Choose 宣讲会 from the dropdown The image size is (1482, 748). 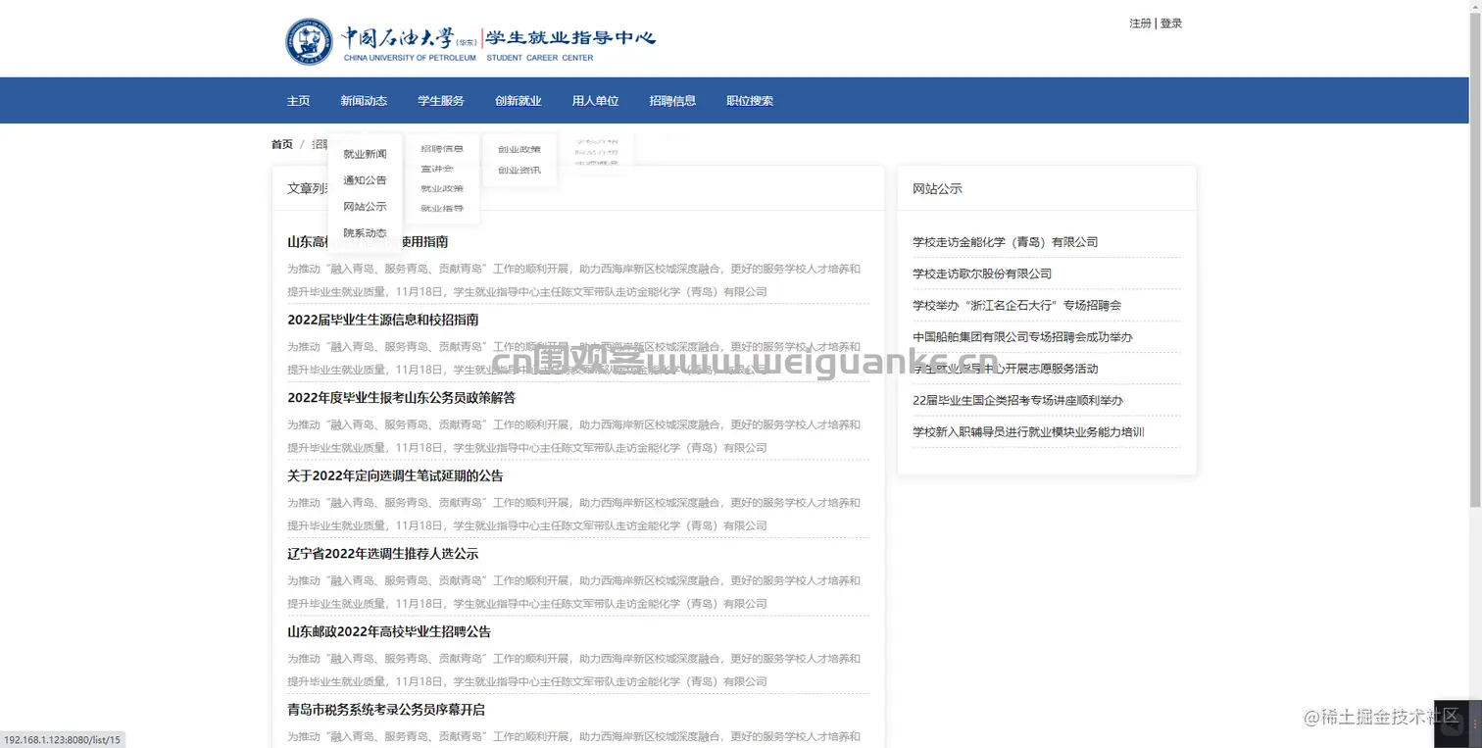[437, 169]
